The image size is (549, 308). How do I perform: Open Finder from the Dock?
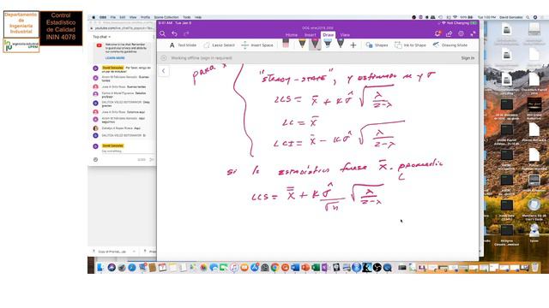(x=101, y=268)
